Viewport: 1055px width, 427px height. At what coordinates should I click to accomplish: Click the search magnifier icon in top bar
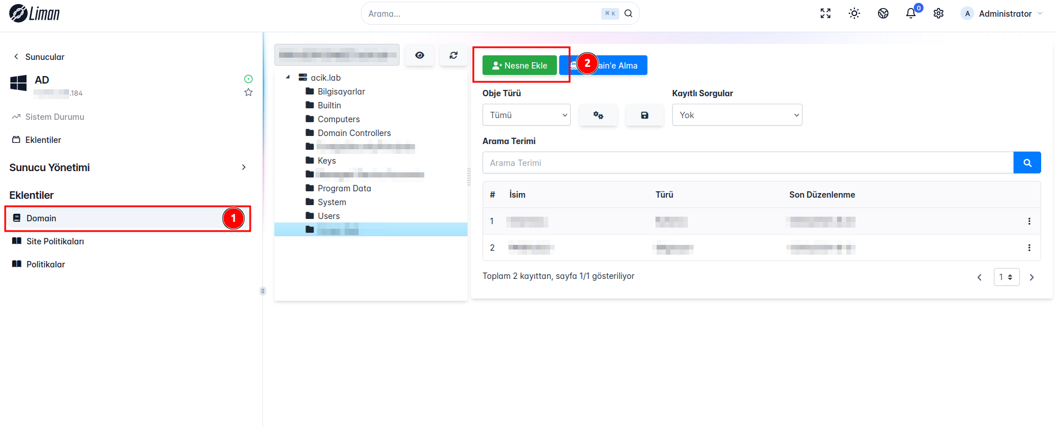[628, 13]
